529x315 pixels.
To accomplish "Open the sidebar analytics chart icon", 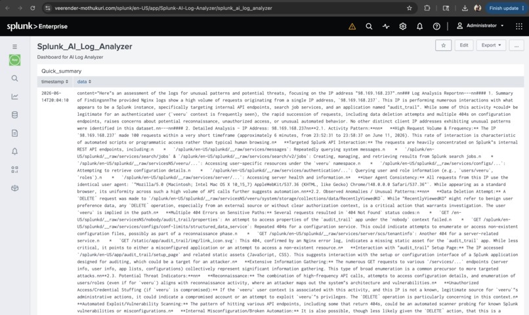I will pos(14,96).
